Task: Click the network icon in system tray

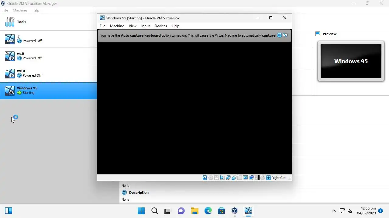Action: tap(342, 211)
